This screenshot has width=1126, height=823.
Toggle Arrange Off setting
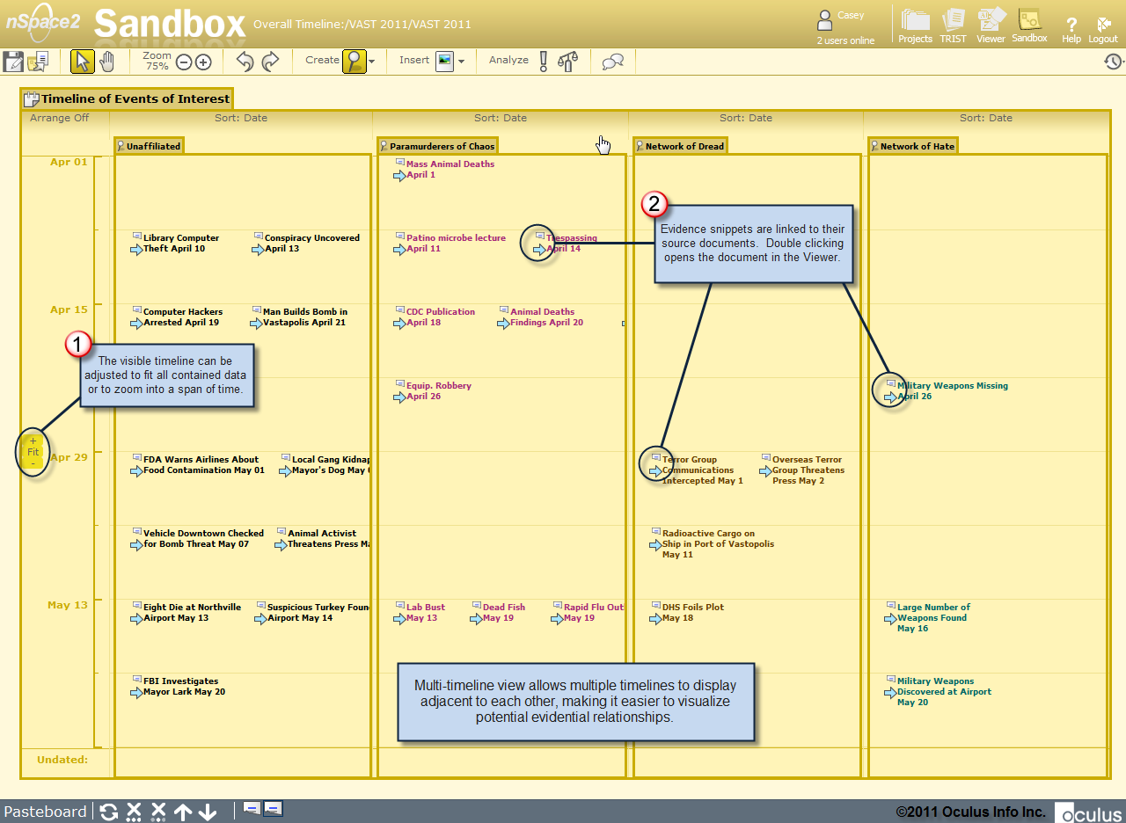coord(59,118)
